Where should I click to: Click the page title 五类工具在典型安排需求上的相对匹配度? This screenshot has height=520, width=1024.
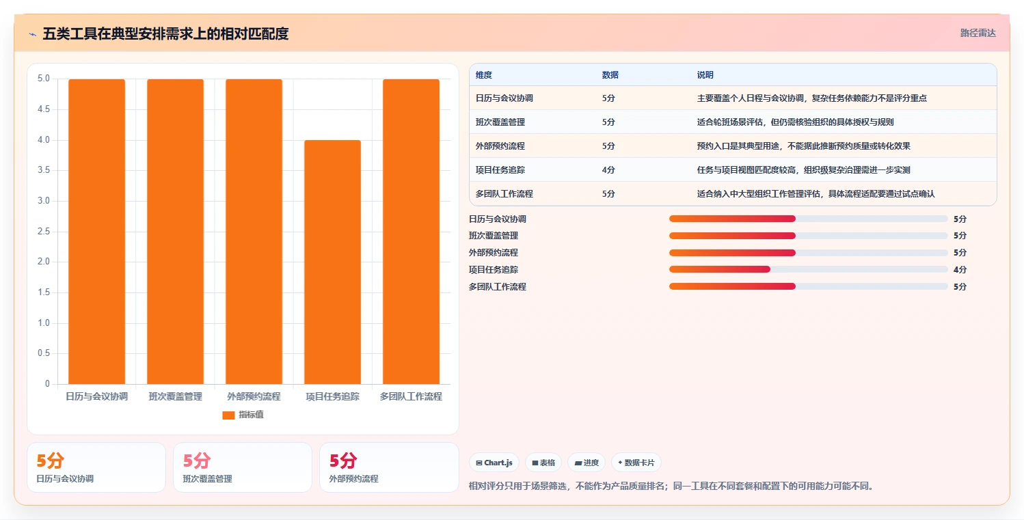[165, 33]
